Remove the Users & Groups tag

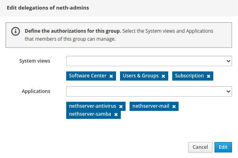[x=163, y=76]
